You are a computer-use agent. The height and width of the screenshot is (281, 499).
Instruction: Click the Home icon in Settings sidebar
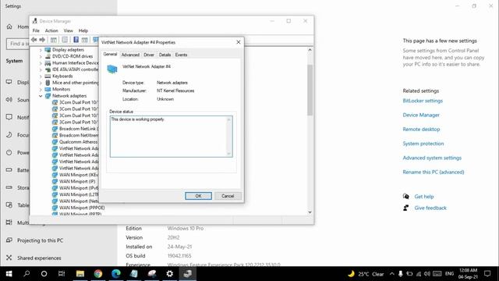[9, 27]
